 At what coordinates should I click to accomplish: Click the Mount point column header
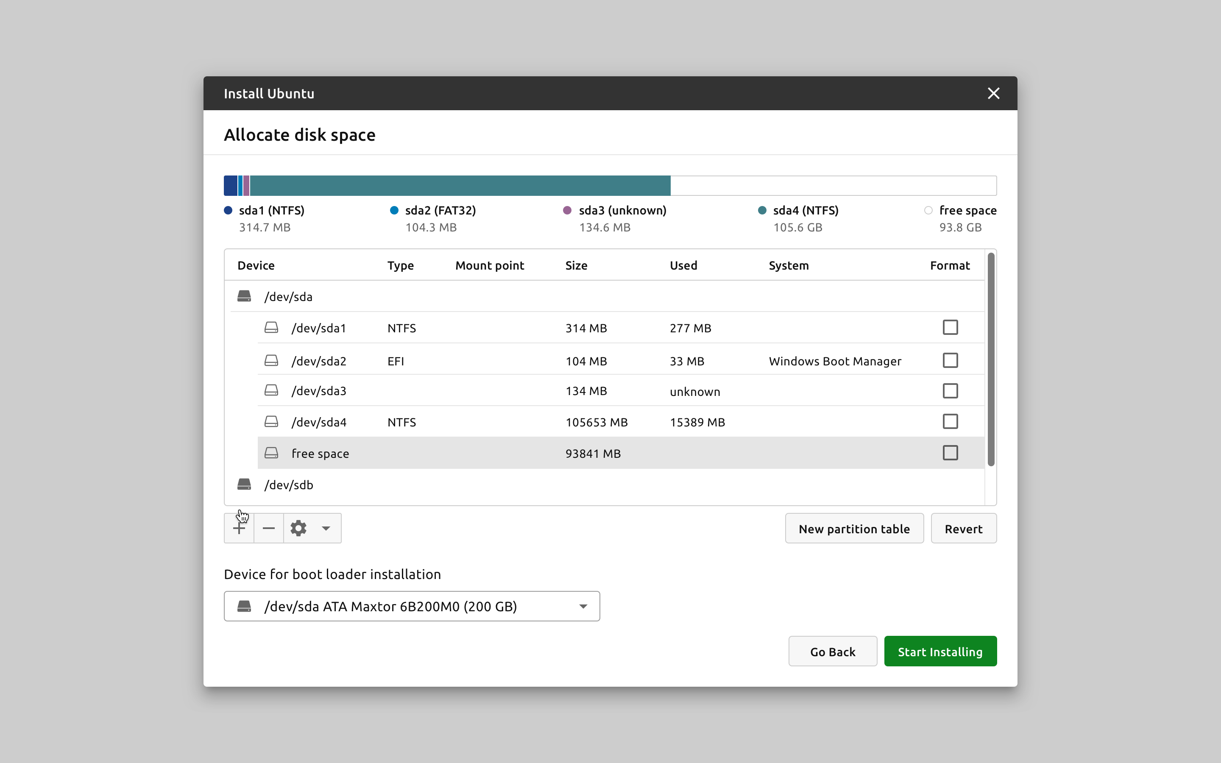click(x=489, y=265)
